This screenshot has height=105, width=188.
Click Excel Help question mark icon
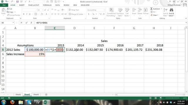[x=170, y=2]
